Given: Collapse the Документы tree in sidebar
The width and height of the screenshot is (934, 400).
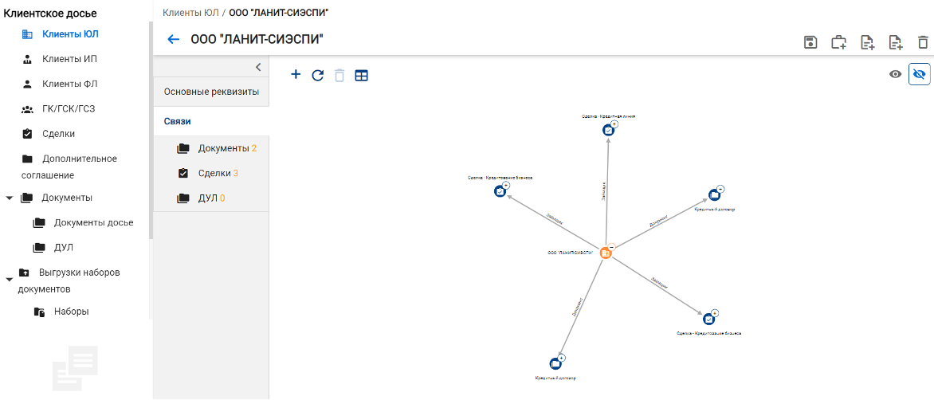Looking at the screenshot, I should pyautogui.click(x=9, y=198).
